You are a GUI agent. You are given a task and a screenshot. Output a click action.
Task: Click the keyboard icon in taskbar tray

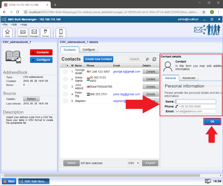(208, 181)
